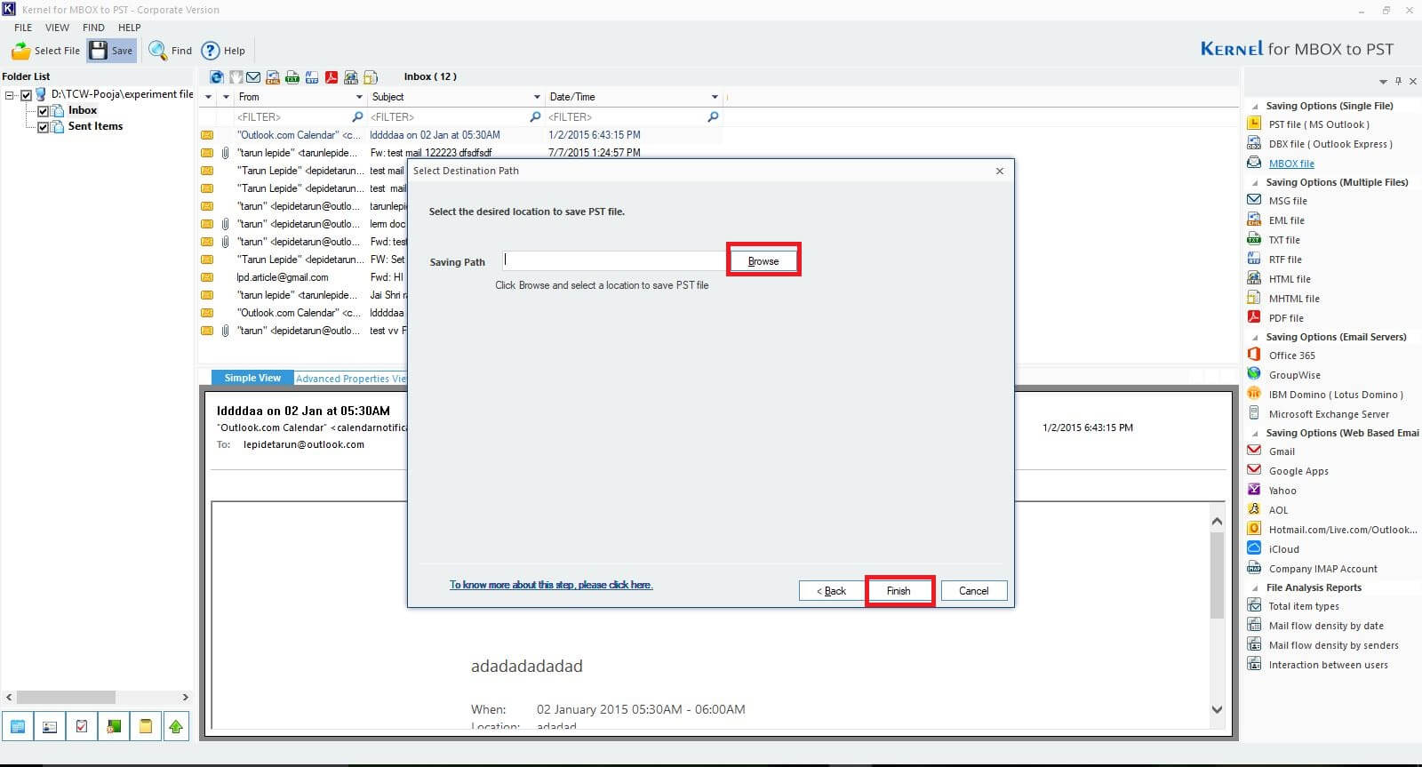Click the GroupWise icon in saving options
Viewport: 1422px width, 767px height.
(x=1254, y=374)
